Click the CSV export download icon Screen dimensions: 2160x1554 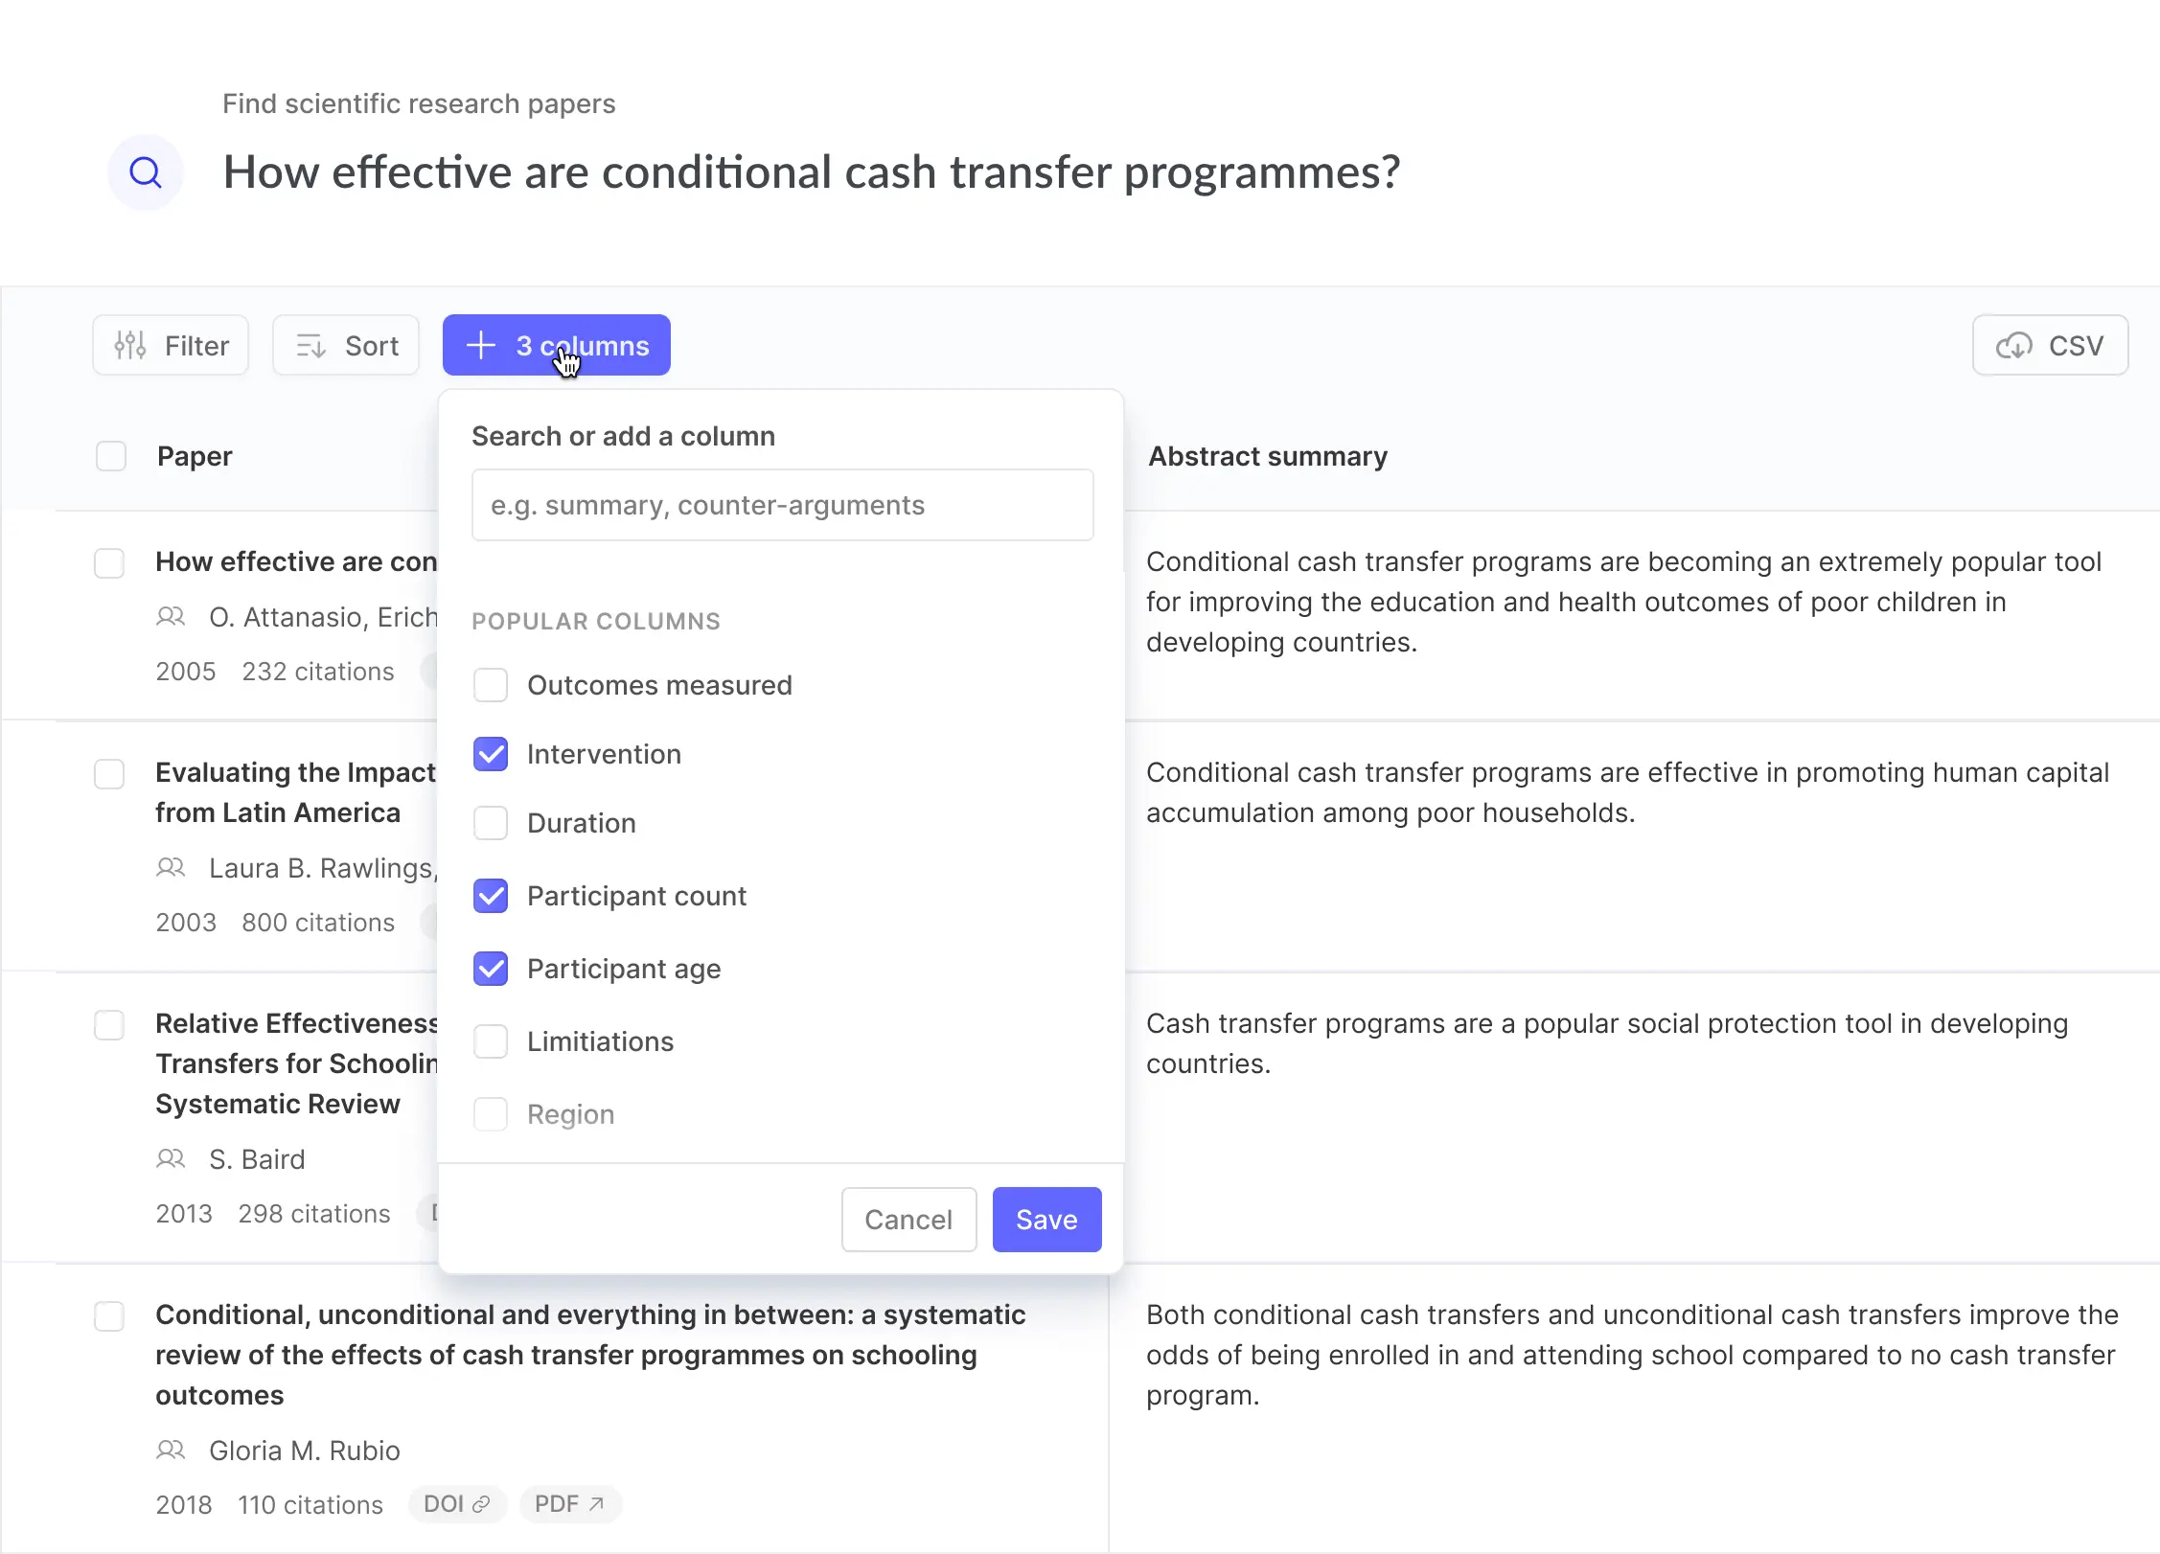(2016, 345)
